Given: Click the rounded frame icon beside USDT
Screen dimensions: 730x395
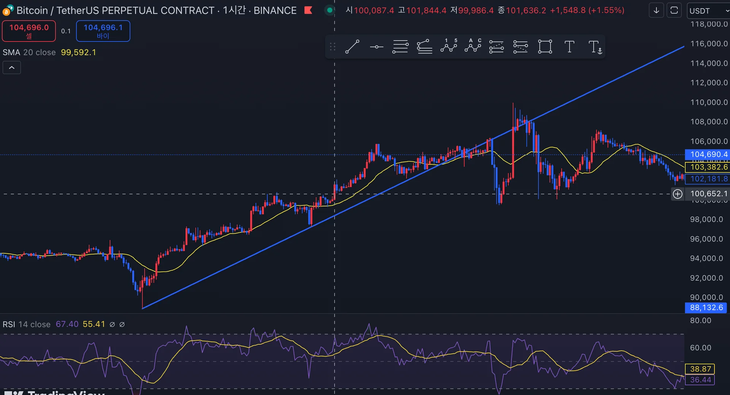Looking at the screenshot, I should (x=674, y=11).
